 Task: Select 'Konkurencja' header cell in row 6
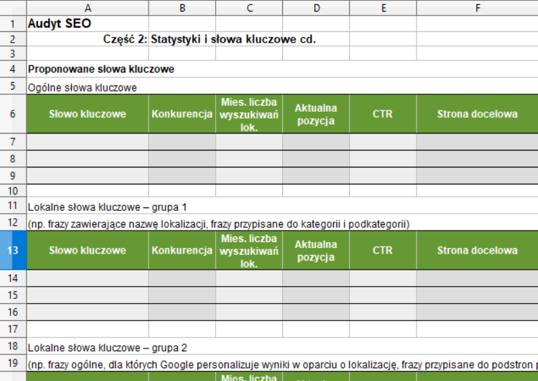tap(182, 114)
